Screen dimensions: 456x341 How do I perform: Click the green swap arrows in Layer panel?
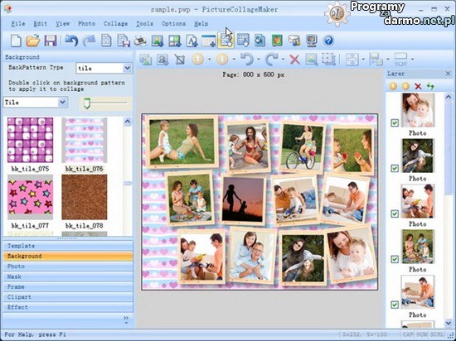[x=430, y=86]
